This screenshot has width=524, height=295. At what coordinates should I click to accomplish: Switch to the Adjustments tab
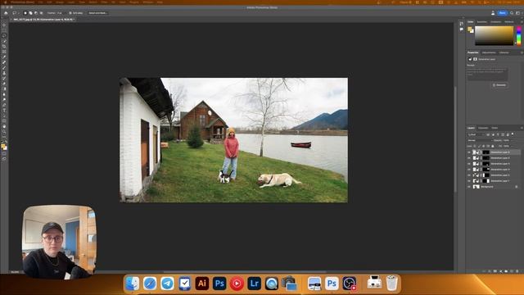489,52
